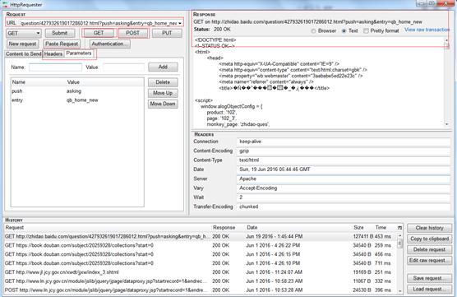Click the Wait header value '2'
Viewport: 457px width, 297px height.
click(344, 197)
